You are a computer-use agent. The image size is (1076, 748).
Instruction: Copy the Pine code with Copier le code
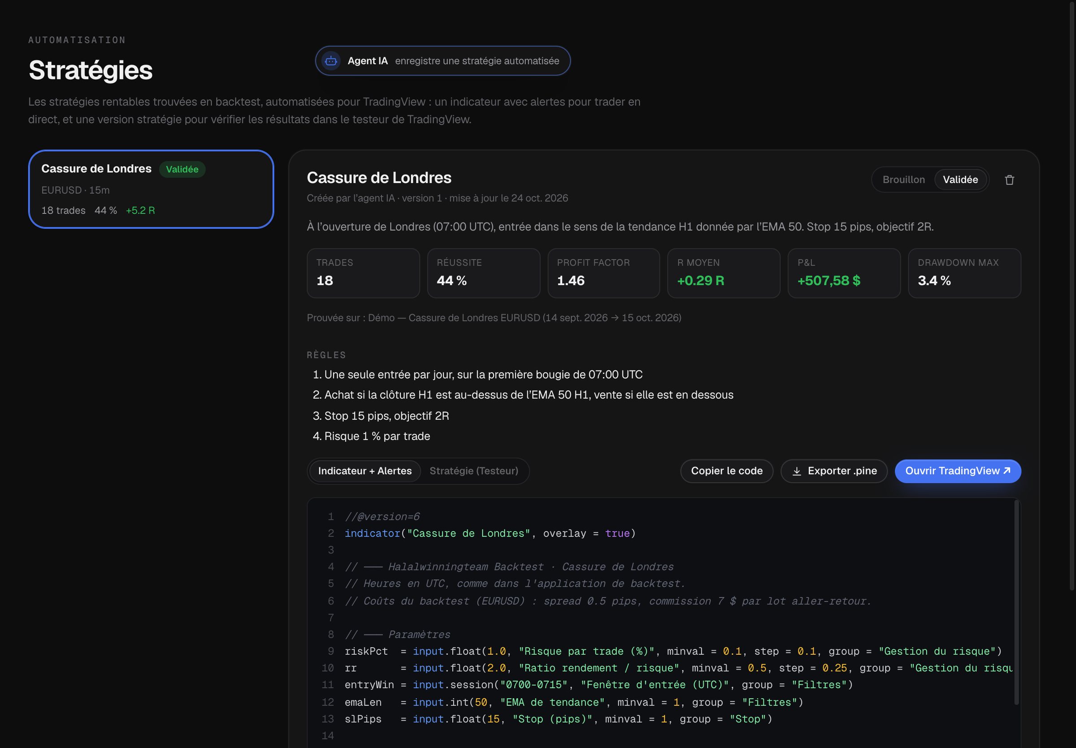pyautogui.click(x=727, y=471)
